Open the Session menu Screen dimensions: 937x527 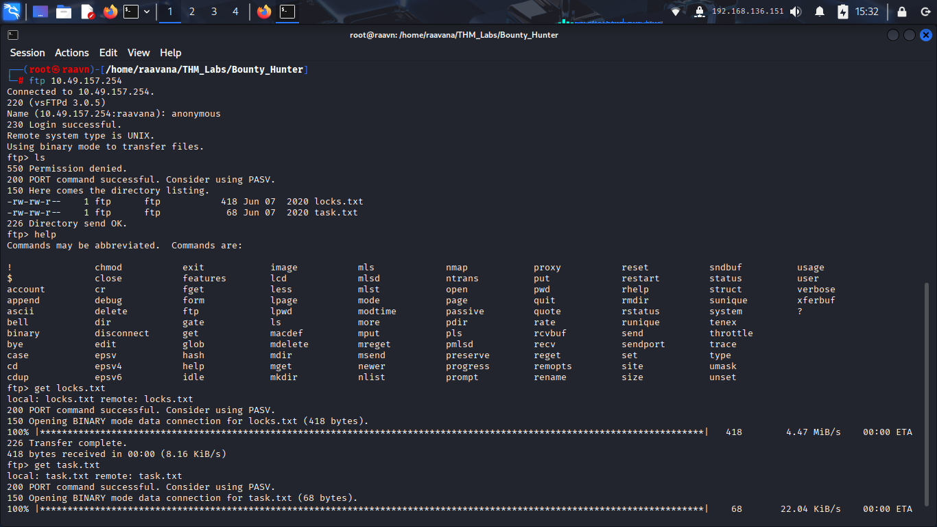27,53
